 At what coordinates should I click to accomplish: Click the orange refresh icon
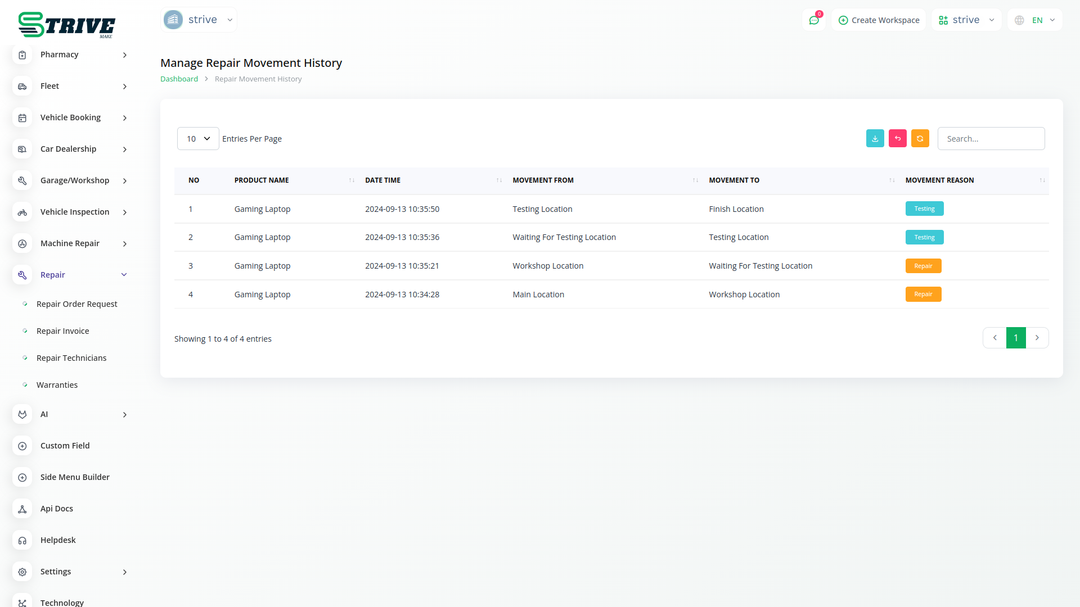[920, 138]
